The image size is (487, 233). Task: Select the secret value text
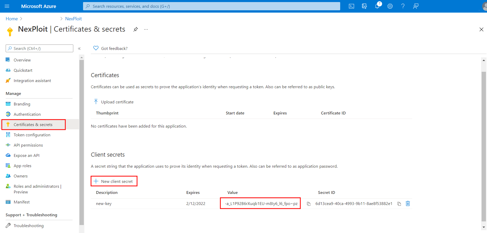pos(261,203)
